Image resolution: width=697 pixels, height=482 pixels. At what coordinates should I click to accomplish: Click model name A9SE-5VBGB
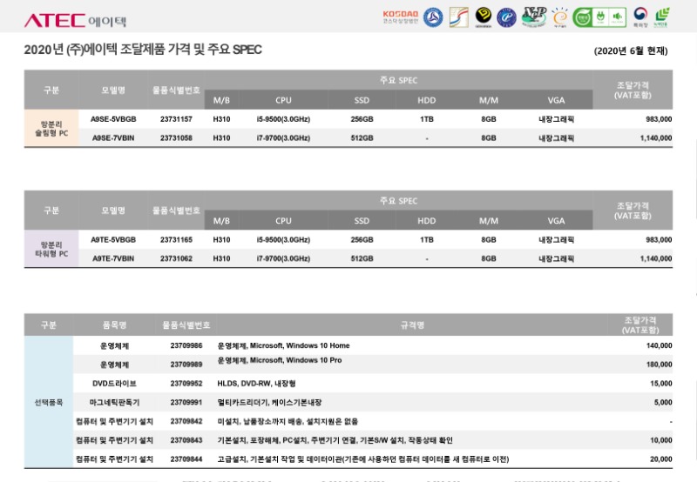tap(113, 119)
